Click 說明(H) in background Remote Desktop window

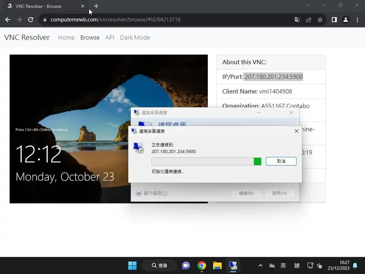pyautogui.click(x=279, y=193)
